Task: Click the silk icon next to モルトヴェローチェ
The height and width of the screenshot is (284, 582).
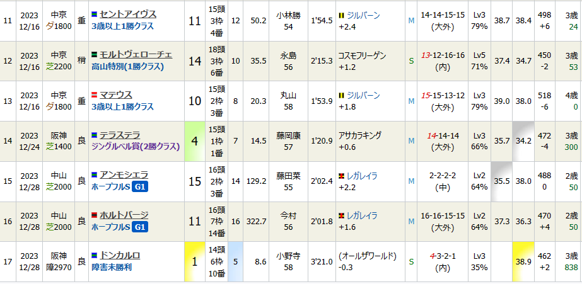Action: 95,54
